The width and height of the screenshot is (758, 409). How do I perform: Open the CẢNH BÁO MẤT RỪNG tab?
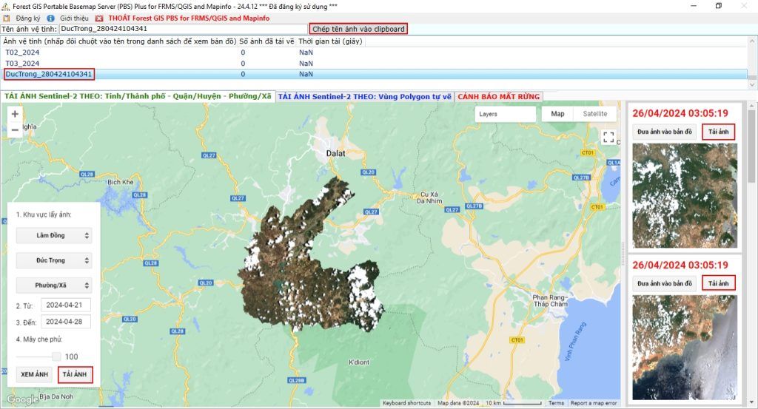coord(499,96)
